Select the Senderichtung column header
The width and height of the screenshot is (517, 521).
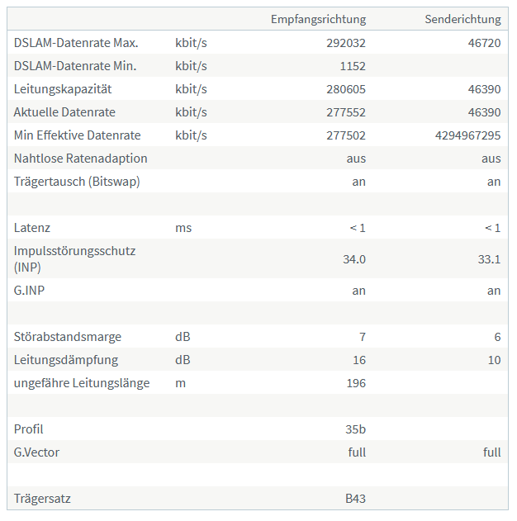(462, 19)
